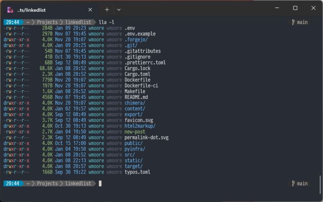Click the git branch icon at top prompt
This screenshot has height=202, width=323.
[293, 22]
